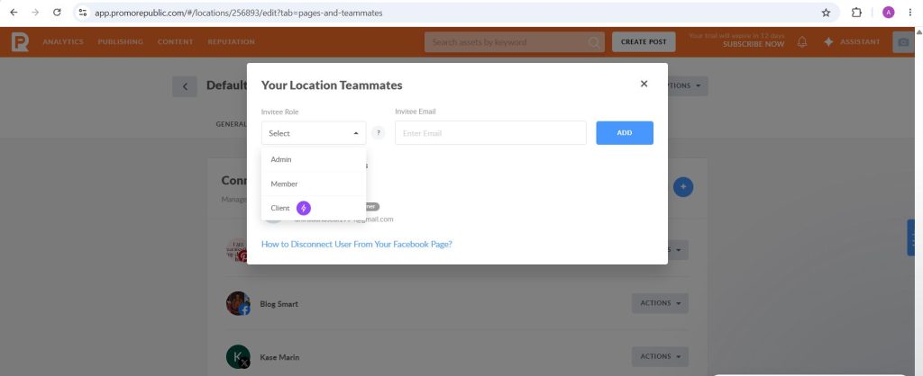
Task: Click the Create Post button
Action: click(644, 41)
